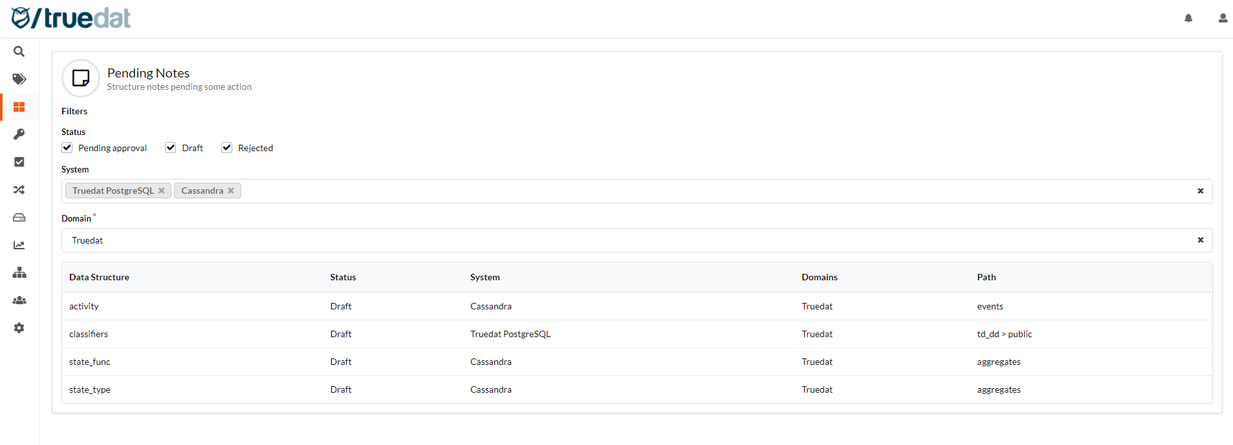Click the tags icon in sidebar
Viewport: 1233px width, 445px height.
(19, 79)
